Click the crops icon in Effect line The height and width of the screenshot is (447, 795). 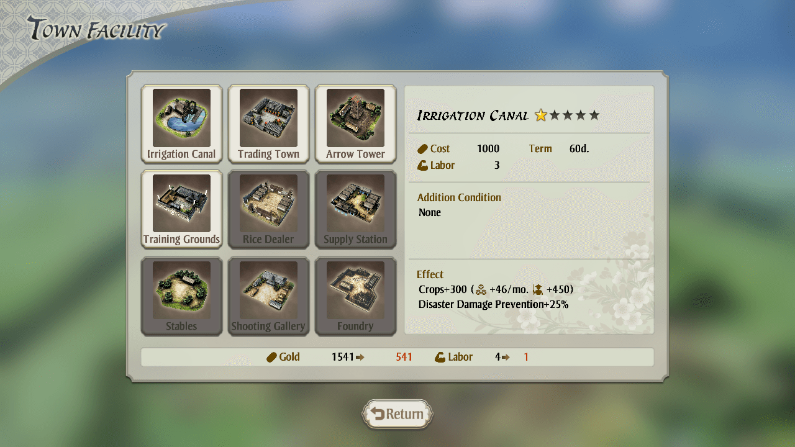[481, 289]
